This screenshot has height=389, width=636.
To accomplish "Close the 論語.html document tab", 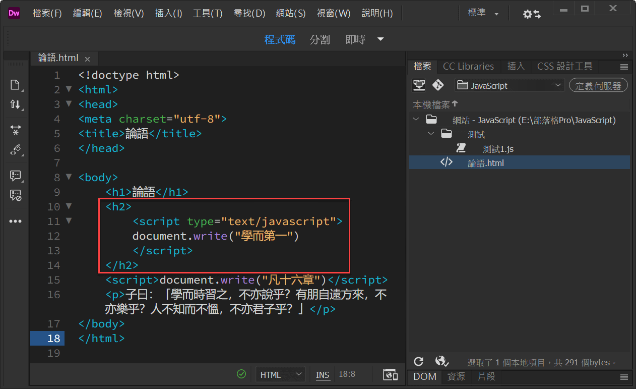I will [87, 59].
